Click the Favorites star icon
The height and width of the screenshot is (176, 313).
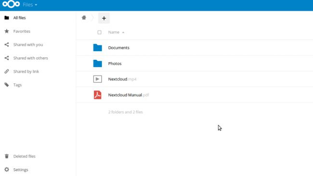[7, 31]
